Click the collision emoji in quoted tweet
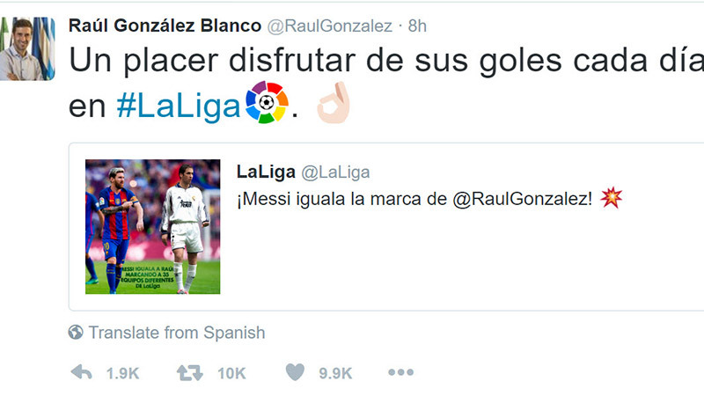 (x=610, y=199)
